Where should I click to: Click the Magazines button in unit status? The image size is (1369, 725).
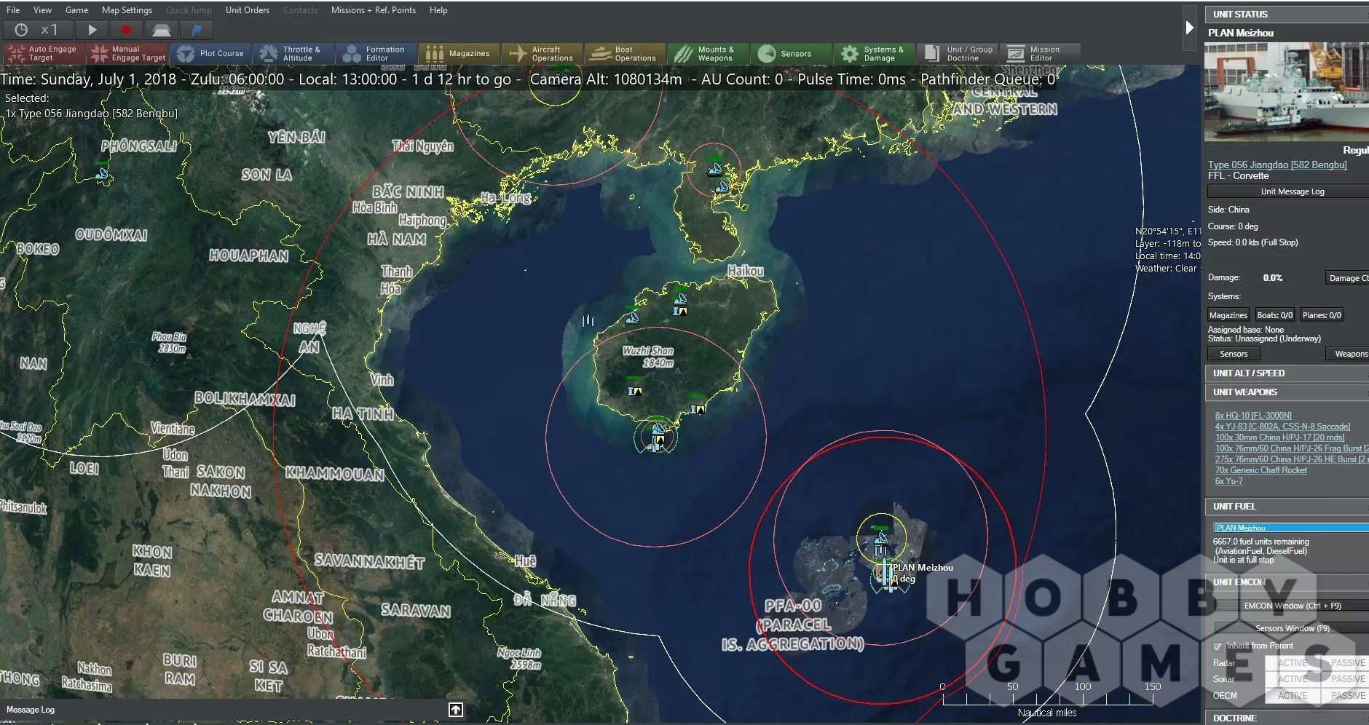pos(1228,315)
